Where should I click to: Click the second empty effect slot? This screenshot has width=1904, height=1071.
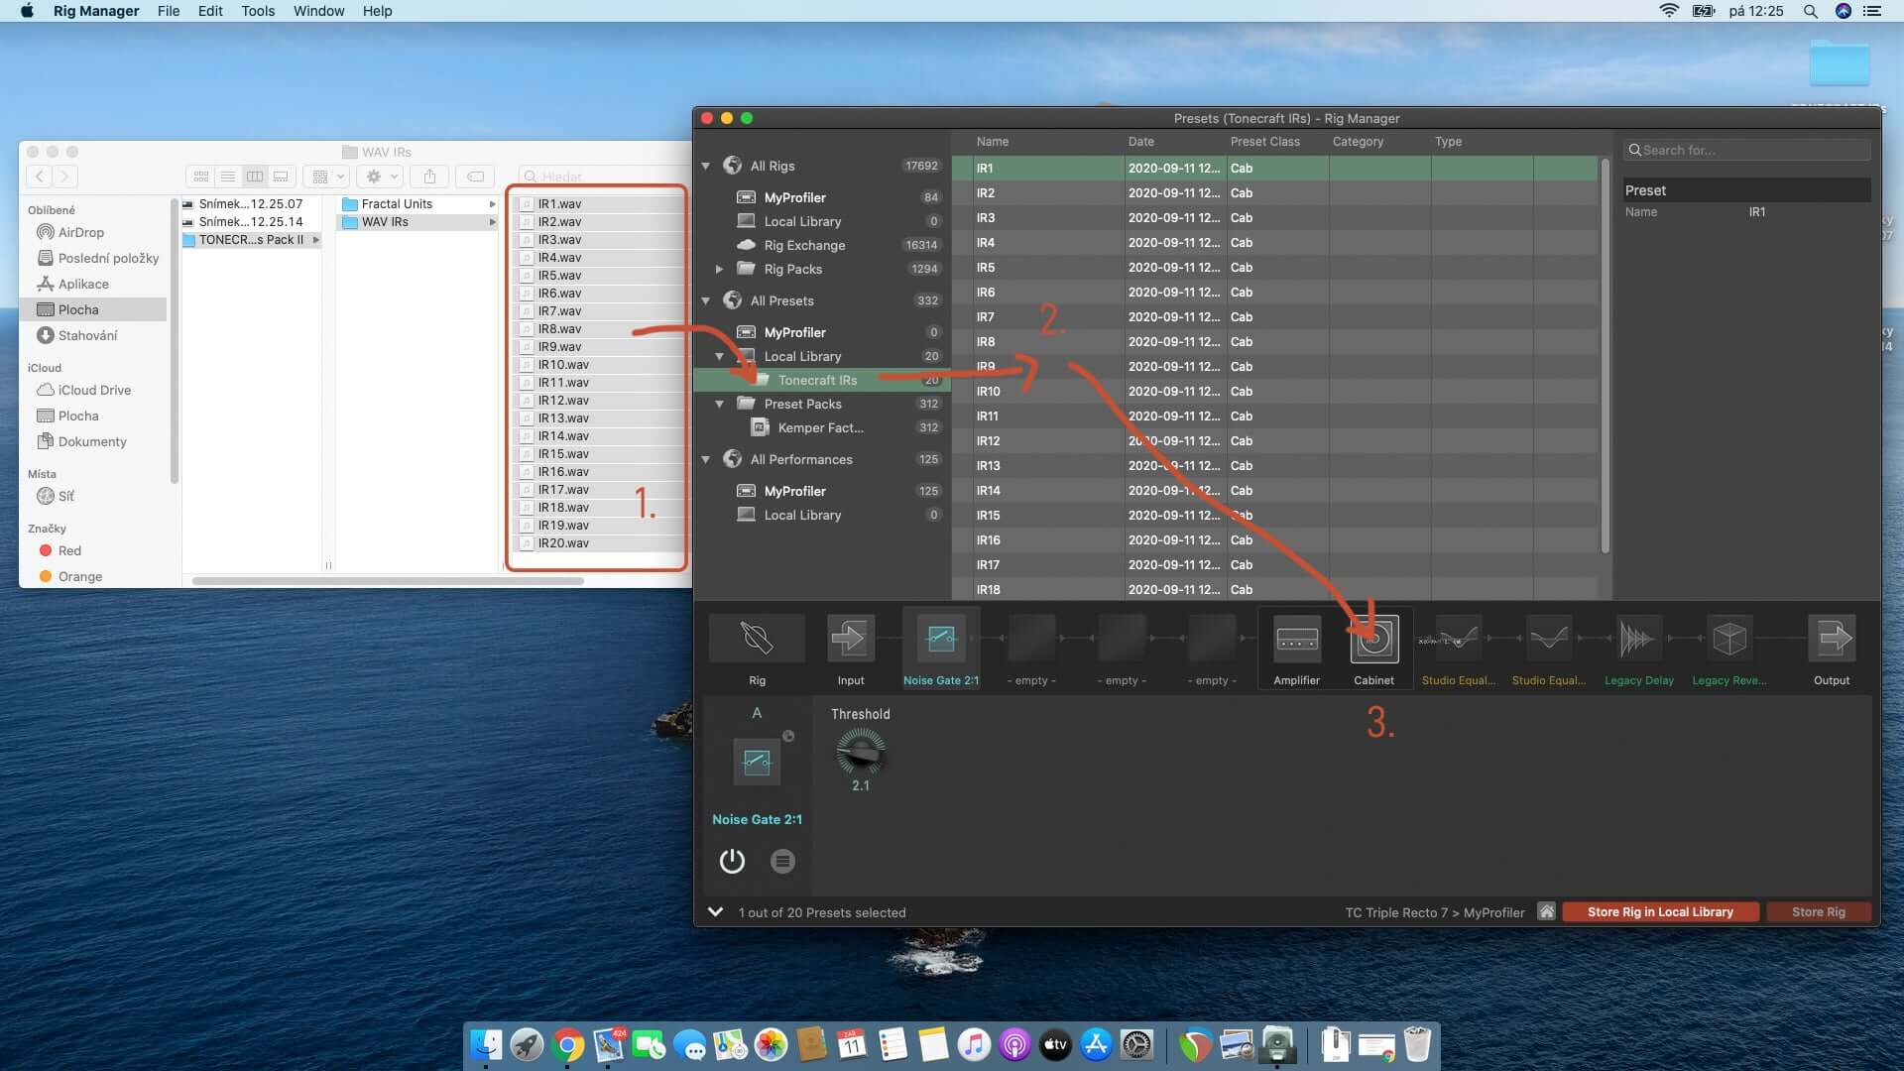point(1122,639)
